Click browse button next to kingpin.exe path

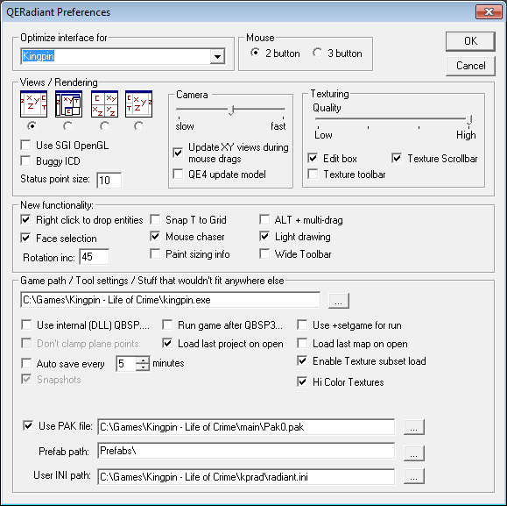339,301
